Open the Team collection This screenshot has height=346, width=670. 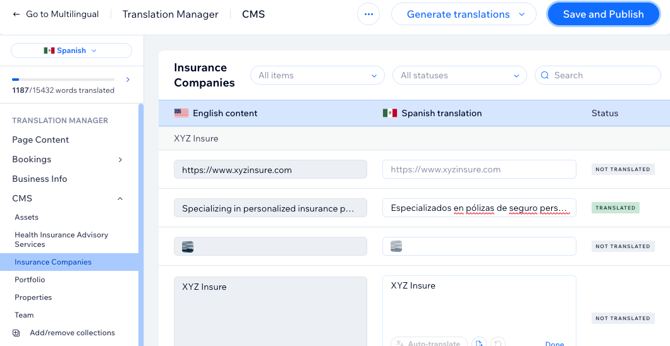coord(24,315)
